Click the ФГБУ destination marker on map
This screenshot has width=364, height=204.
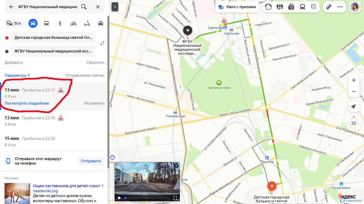click(188, 30)
